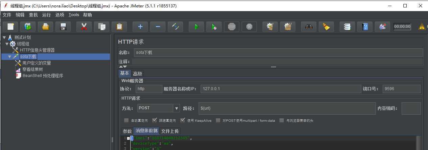
Task: Select BeanShell 预处理程序 tree item
Action: [x=43, y=76]
